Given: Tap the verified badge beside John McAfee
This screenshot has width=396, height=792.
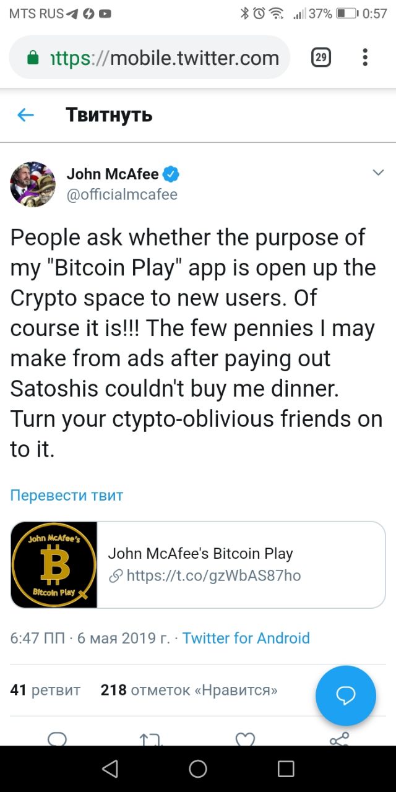Looking at the screenshot, I should (x=171, y=174).
